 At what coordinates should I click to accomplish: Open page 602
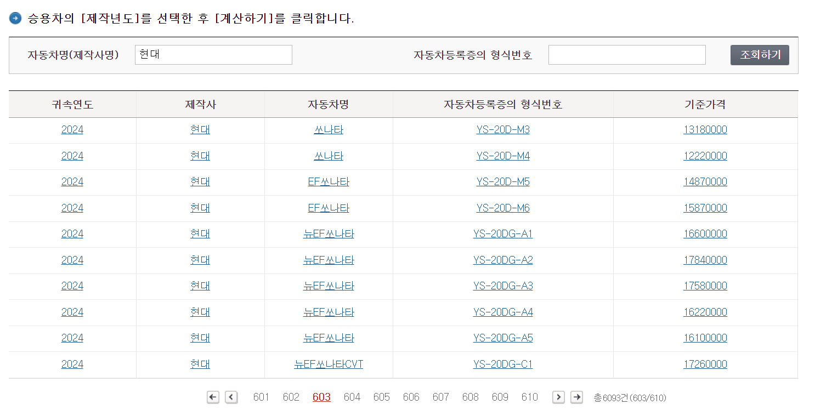(291, 397)
